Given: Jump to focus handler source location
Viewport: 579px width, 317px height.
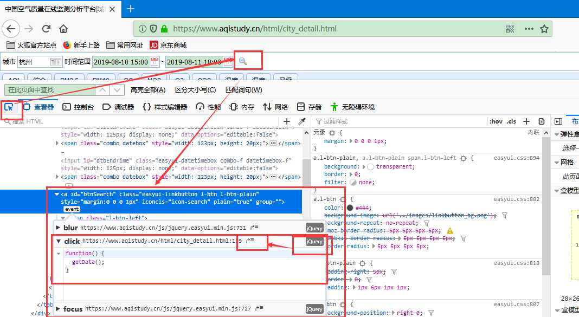Looking at the screenshot, I should [259, 308].
